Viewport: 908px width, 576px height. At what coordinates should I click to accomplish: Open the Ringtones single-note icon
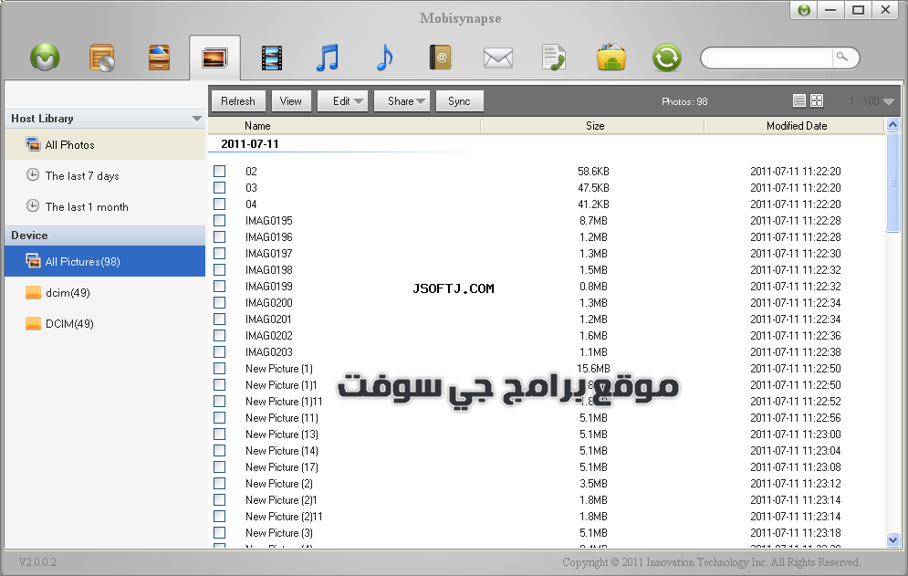pyautogui.click(x=384, y=58)
